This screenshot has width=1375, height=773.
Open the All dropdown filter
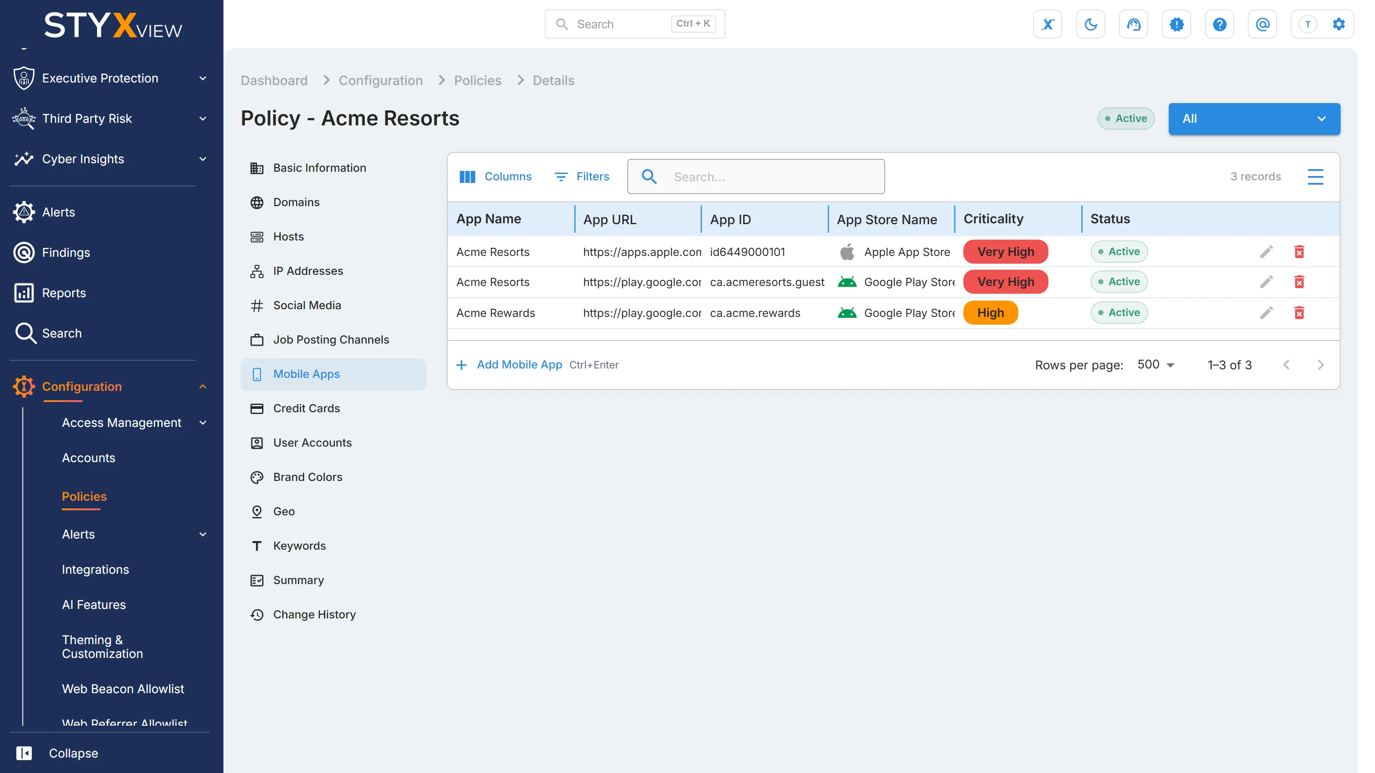point(1254,119)
